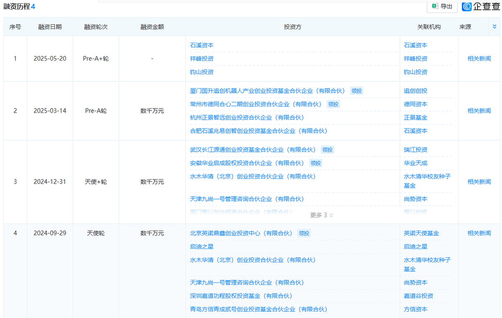The image size is (502, 318).
Task: Open 常州市德同合心二期创业投资合伙企业
Action: [256, 104]
